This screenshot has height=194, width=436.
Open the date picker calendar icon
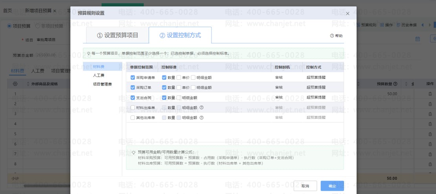click(418, 39)
